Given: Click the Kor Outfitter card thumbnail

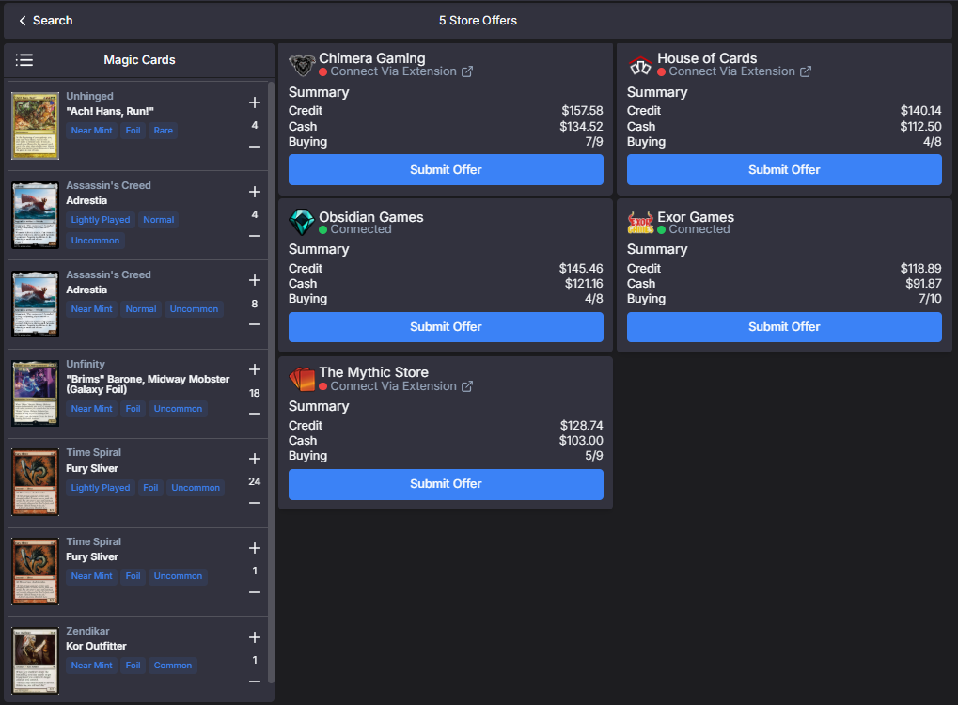Looking at the screenshot, I should (36, 661).
